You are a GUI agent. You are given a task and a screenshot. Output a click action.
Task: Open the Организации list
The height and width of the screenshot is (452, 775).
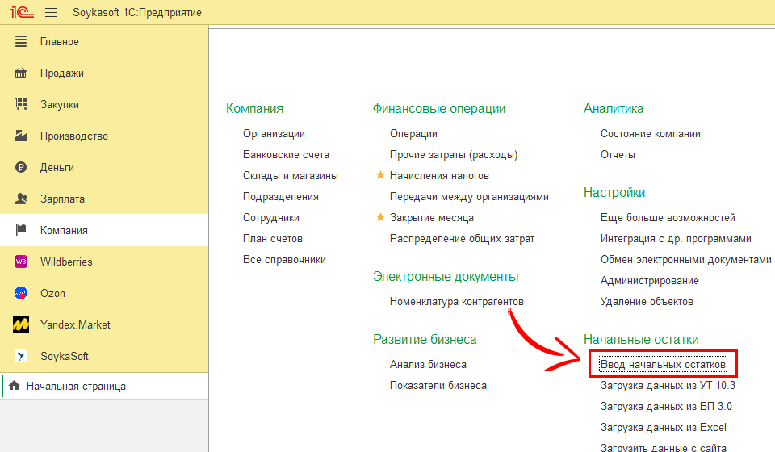tap(274, 134)
